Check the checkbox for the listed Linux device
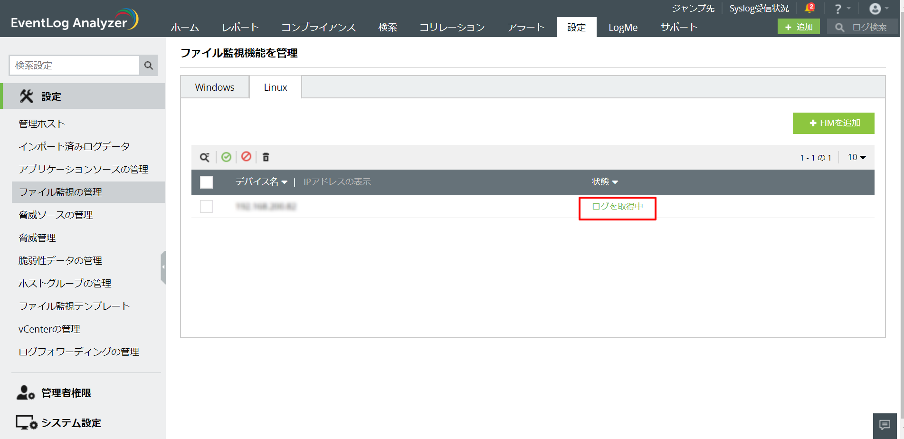The height and width of the screenshot is (439, 904). click(206, 207)
